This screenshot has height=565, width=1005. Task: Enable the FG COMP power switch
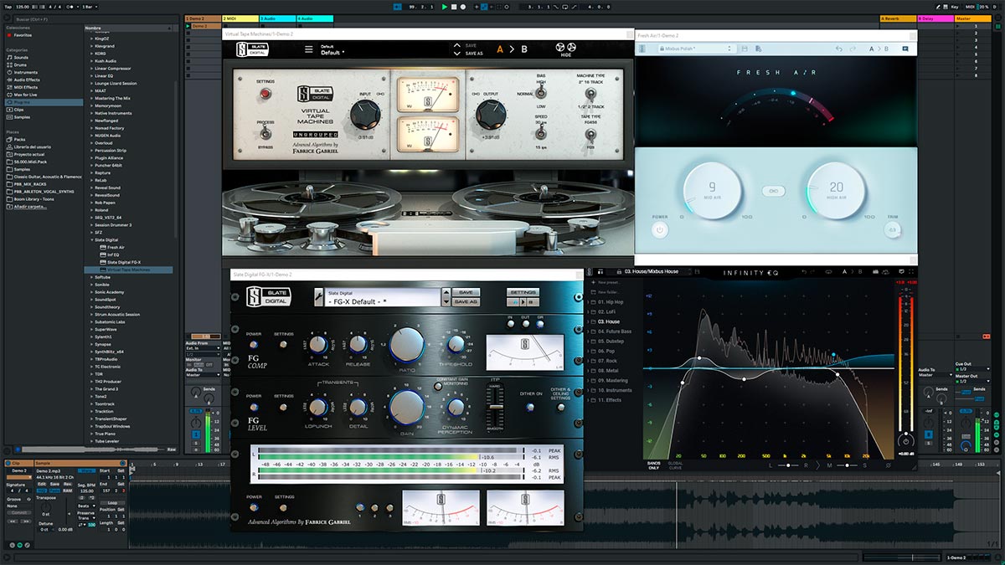tap(253, 345)
